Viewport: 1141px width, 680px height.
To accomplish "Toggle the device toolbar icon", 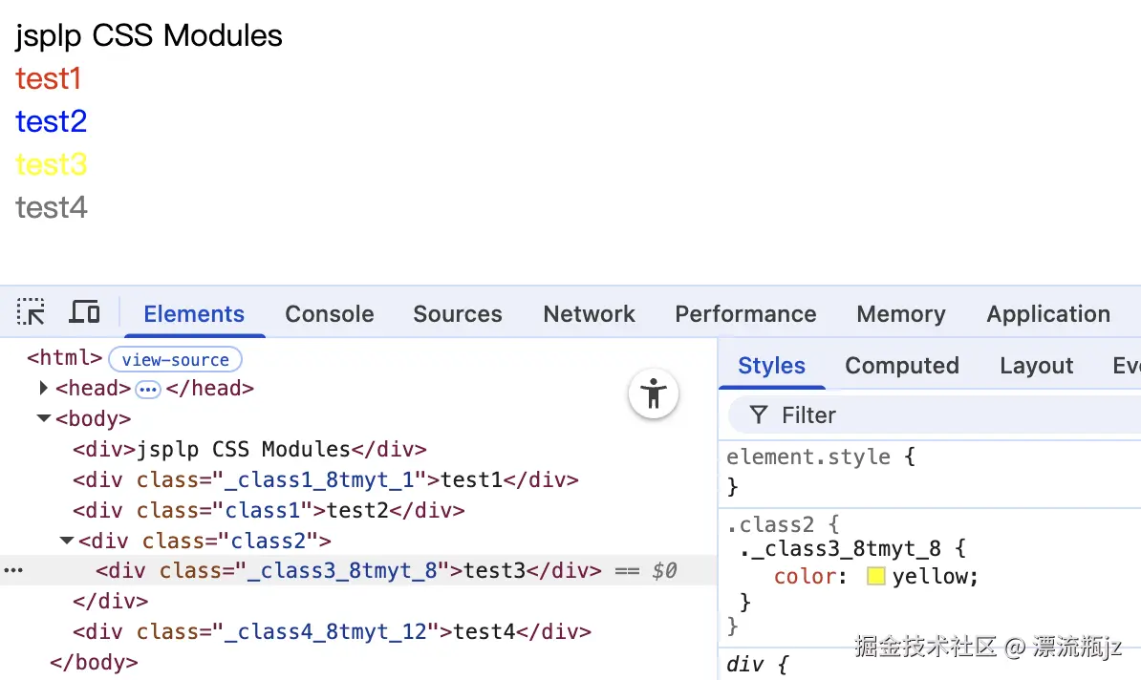I will pos(84,312).
